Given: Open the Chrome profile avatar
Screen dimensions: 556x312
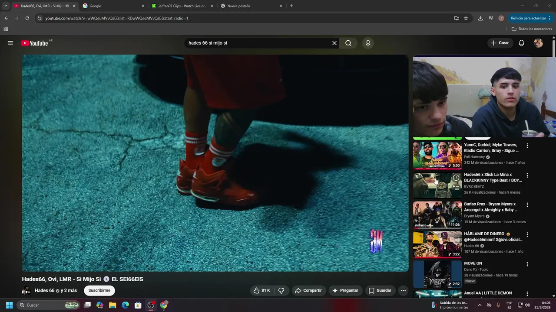Looking at the screenshot, I should (x=501, y=18).
